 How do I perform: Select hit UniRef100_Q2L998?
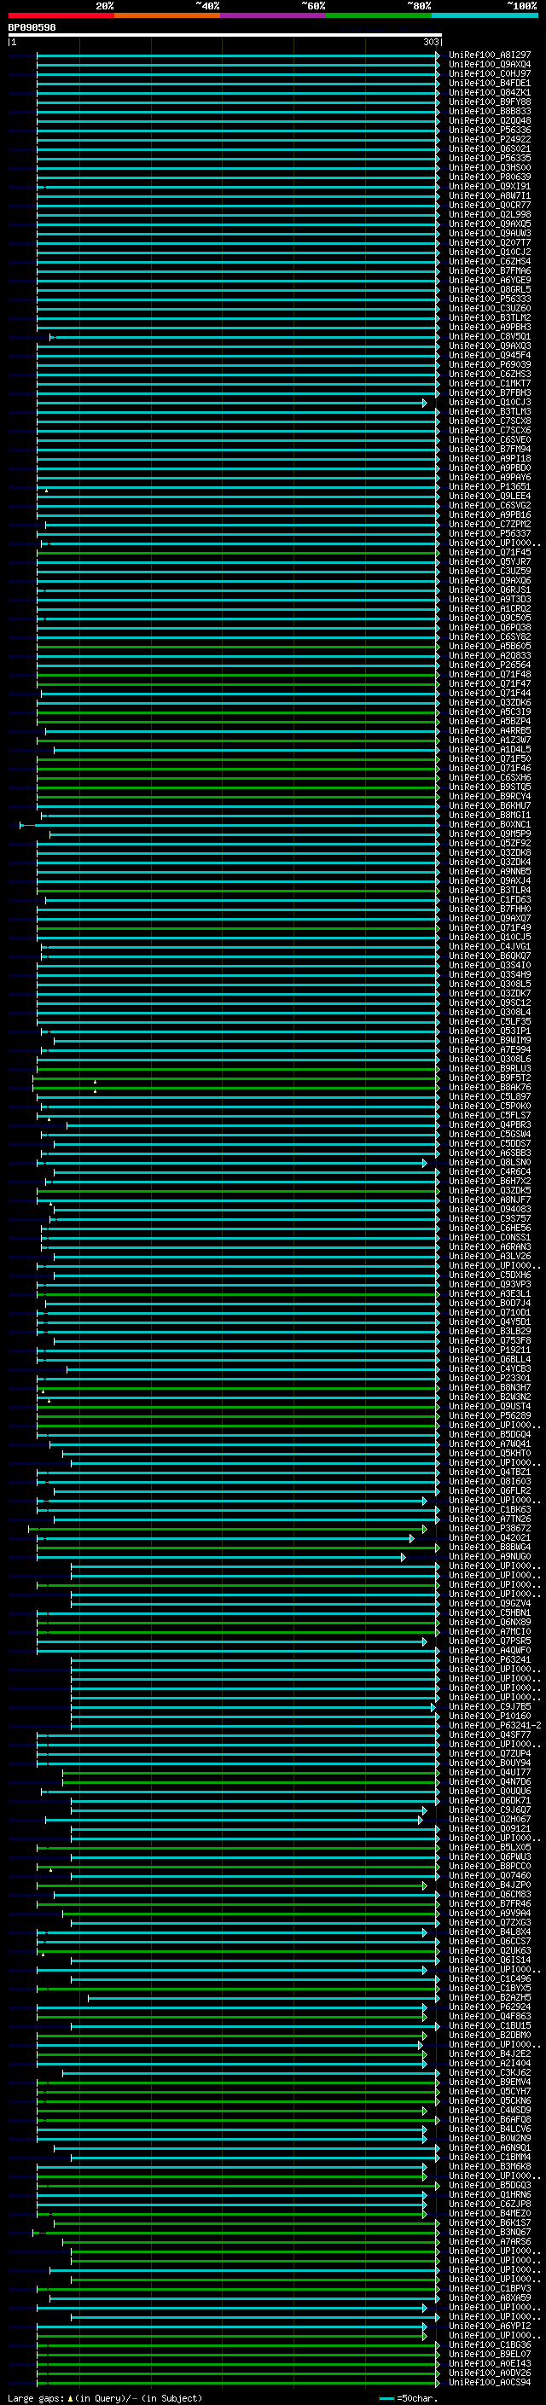point(489,214)
